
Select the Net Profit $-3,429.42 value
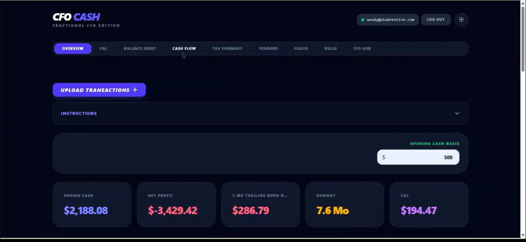173,211
